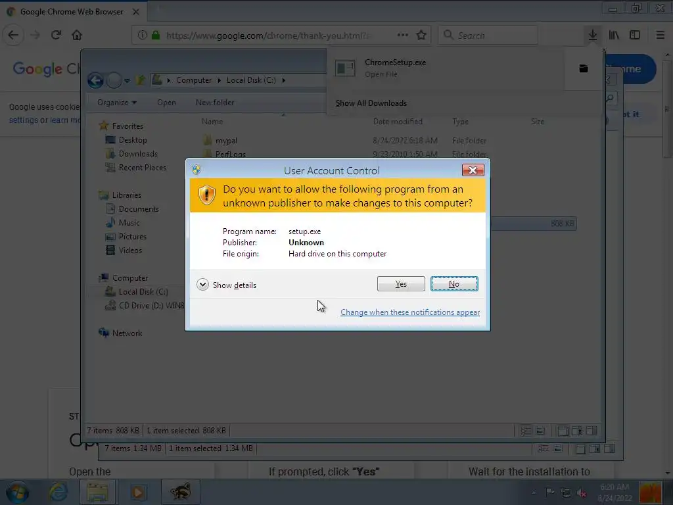Click the browser Search field

488,36
